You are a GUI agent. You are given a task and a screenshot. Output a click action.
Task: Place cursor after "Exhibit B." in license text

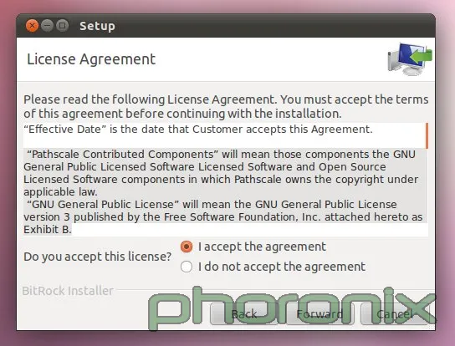[73, 230]
